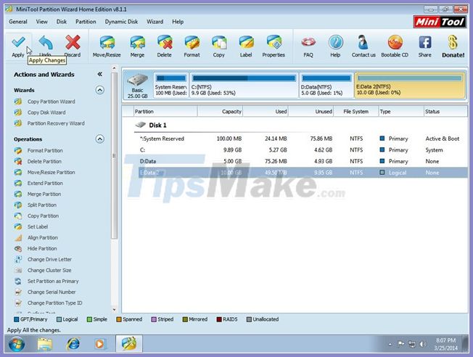Select the C:(NTFS) disk map block

pyautogui.click(x=244, y=85)
